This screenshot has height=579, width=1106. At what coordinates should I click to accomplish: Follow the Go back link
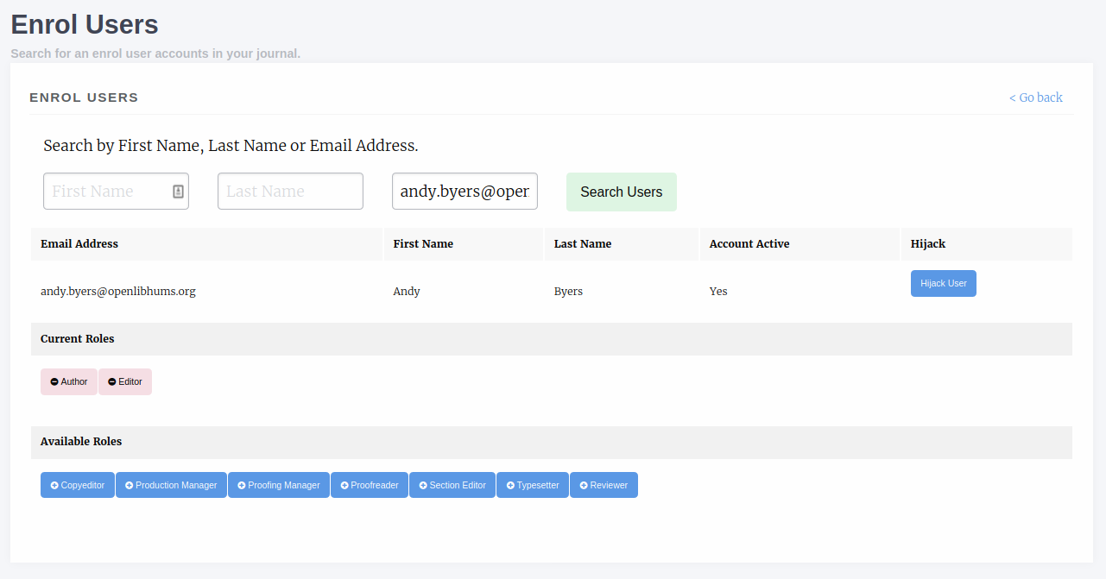1035,98
